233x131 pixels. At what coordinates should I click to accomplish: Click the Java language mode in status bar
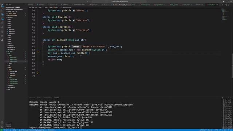pyautogui.click(x=225, y=130)
